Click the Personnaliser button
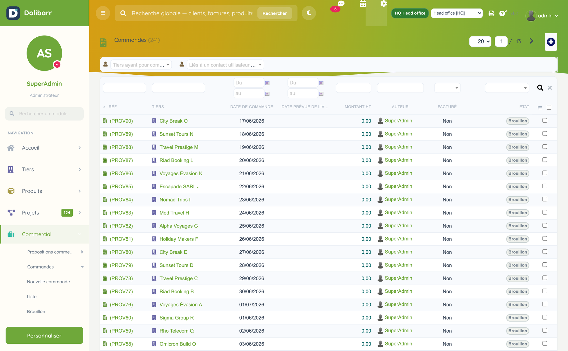568x351 pixels. 44,335
